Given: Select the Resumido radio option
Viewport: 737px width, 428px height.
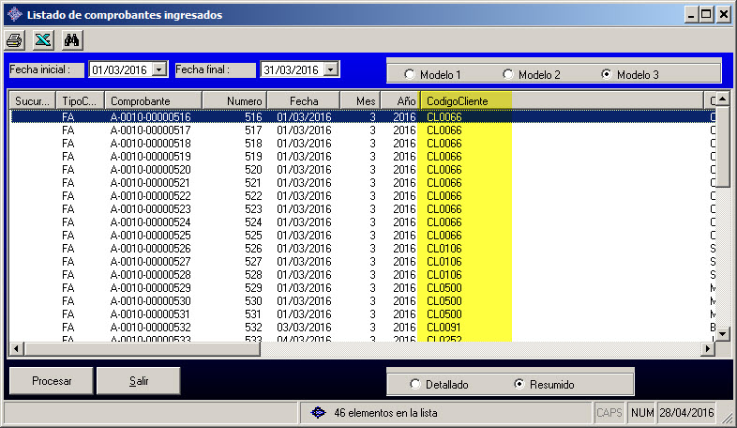Looking at the screenshot, I should [x=519, y=384].
